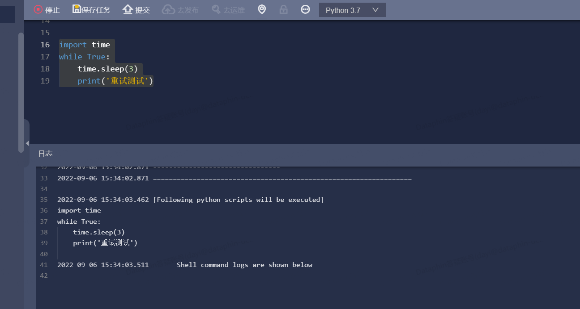Viewport: 580px width, 309px height.
Task: Click the grayed 去发布 cloud icon
Action: tap(167, 9)
